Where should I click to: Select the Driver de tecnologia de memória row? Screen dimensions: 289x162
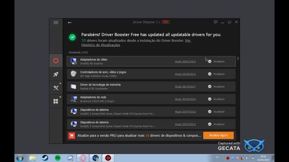coord(151,86)
